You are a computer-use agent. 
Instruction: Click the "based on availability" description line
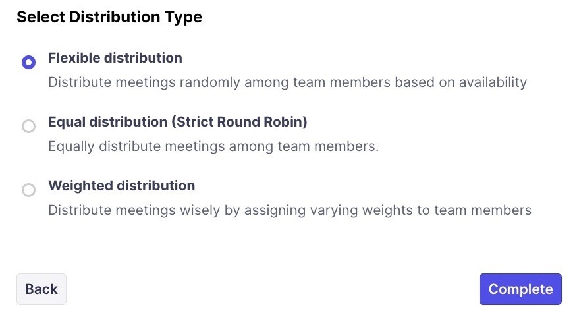click(x=461, y=82)
